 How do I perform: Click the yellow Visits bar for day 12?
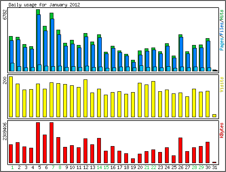[x=86, y=98]
